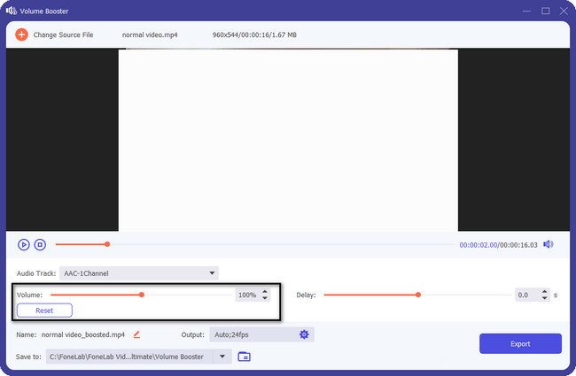Viewport: 576px width, 376px height.
Task: Click the volume percentage input field
Action: tap(246, 295)
